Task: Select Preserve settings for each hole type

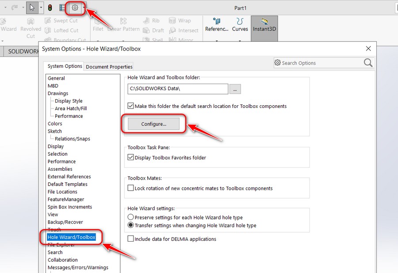Action: point(130,217)
